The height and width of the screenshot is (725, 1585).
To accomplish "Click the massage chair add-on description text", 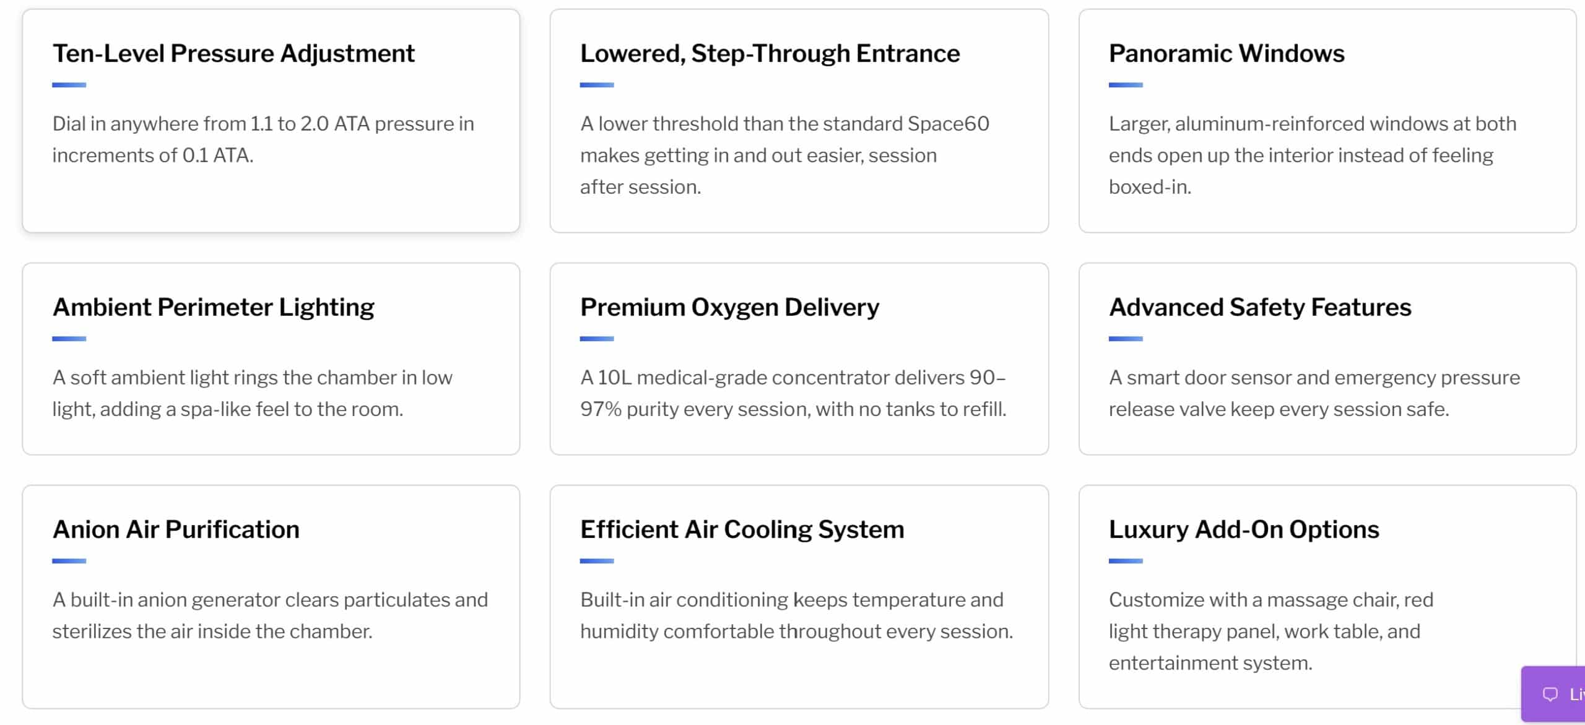I will (x=1270, y=631).
